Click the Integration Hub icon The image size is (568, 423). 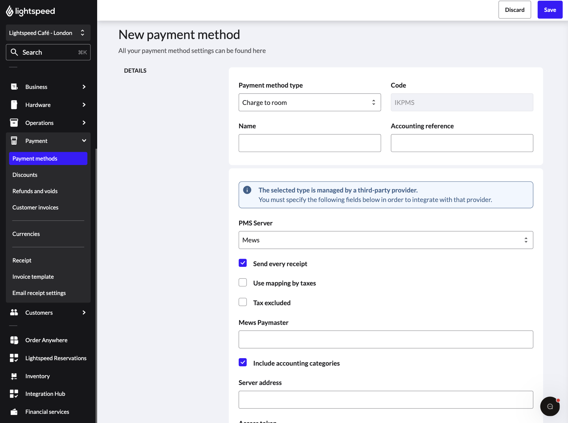coord(14,393)
